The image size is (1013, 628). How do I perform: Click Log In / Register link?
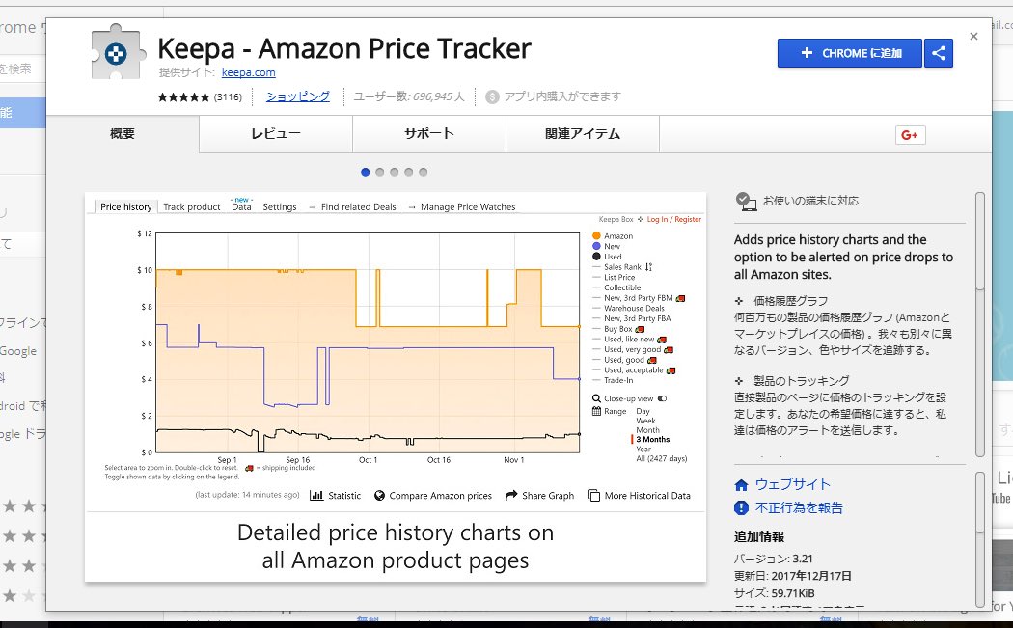[673, 220]
